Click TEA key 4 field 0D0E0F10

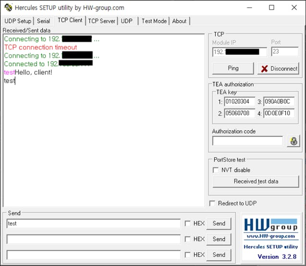click(x=279, y=113)
